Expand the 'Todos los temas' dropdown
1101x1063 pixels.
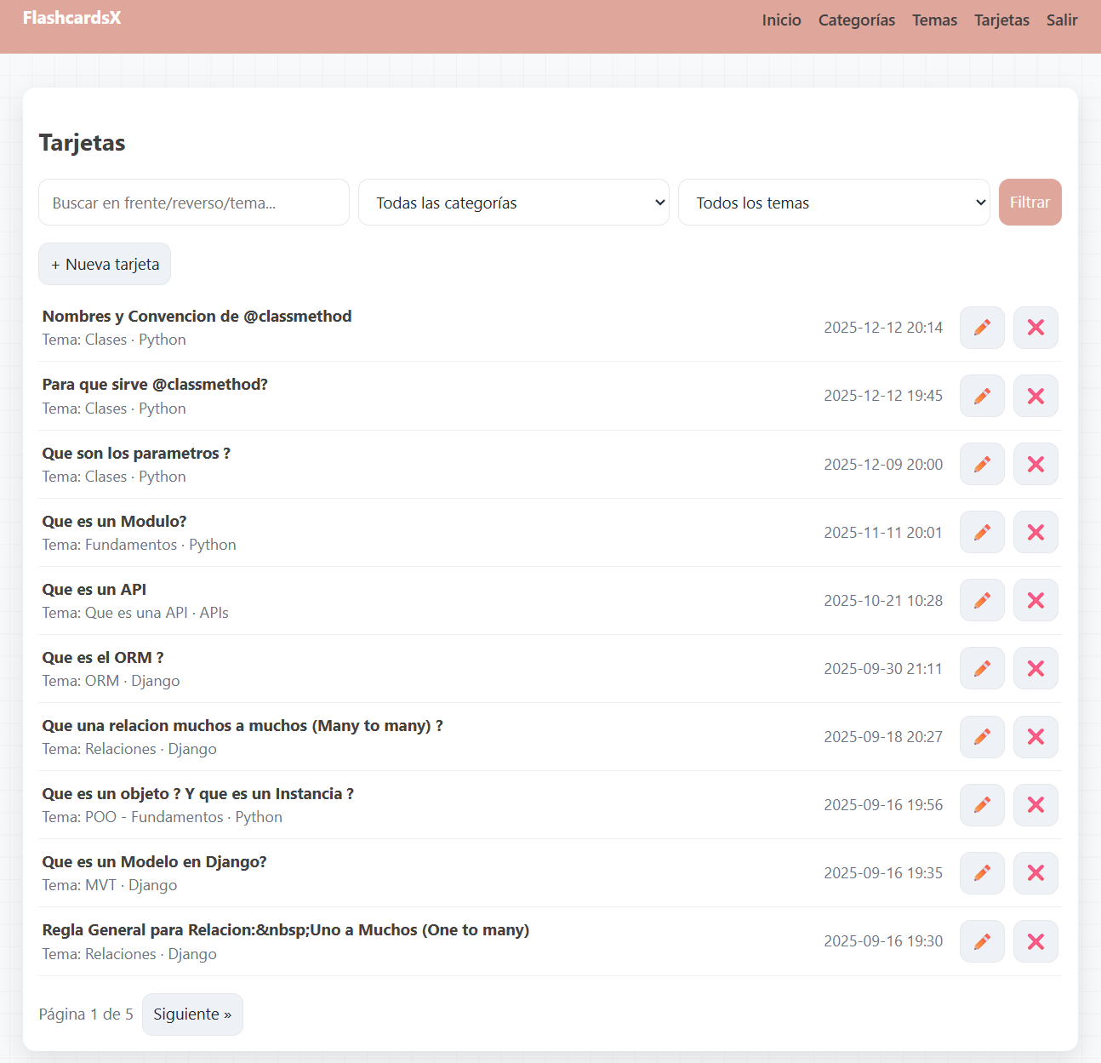(x=833, y=203)
